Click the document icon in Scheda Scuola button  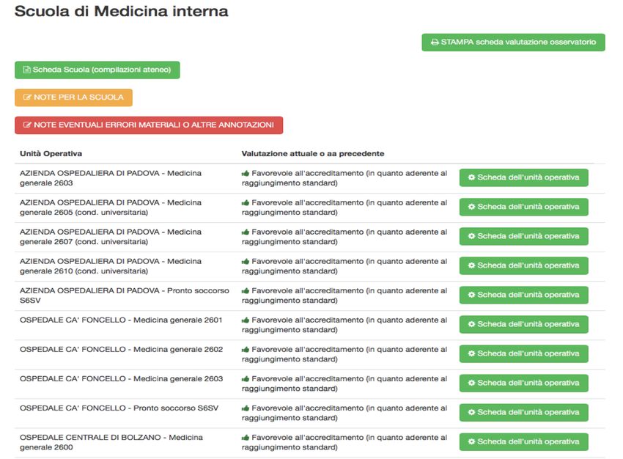point(26,70)
